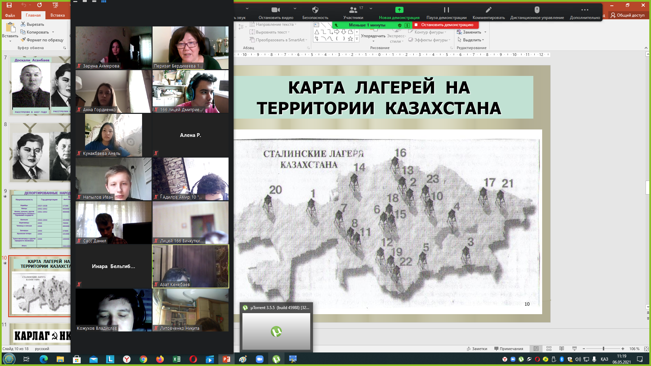The width and height of the screenshot is (651, 366).
Task: Click Stop Share (Остановить демонстрацию) button
Action: pos(445,25)
